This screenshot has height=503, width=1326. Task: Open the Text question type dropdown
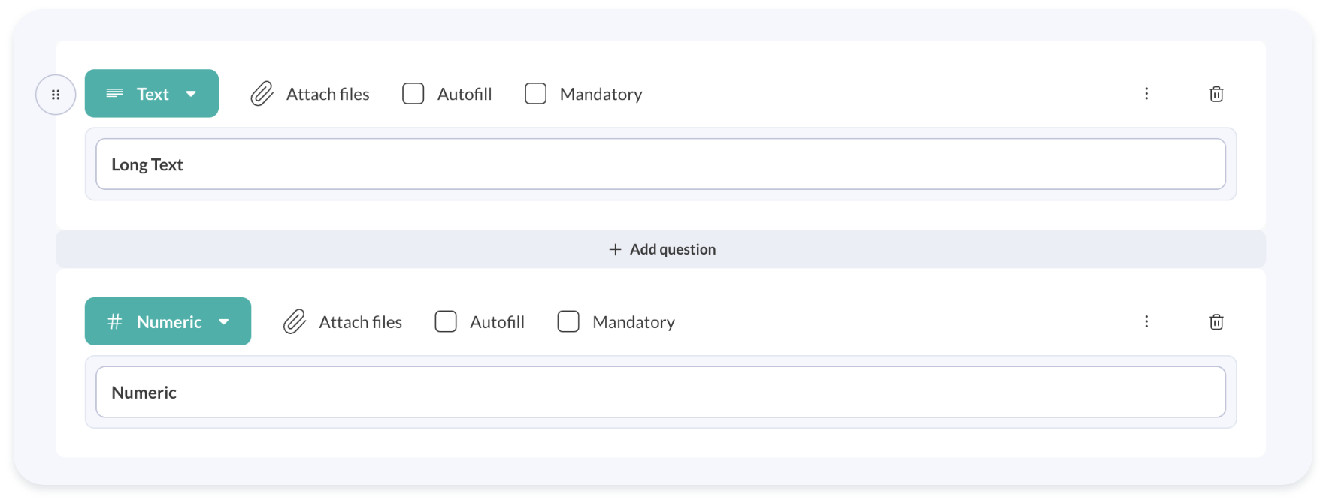(x=191, y=94)
